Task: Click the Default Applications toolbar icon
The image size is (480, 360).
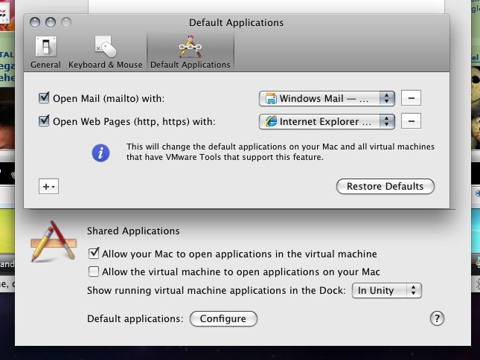Action: [190, 47]
